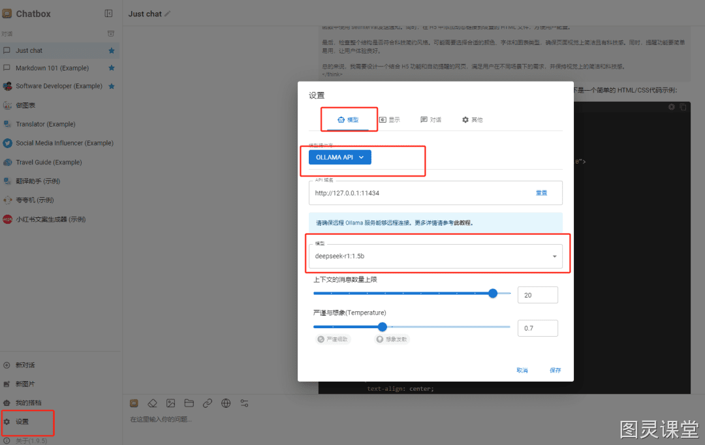Toggle star on Markdown 101 (Example)

112,68
